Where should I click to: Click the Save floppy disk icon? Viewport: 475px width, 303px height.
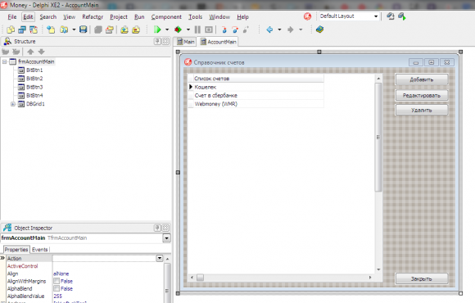[83, 29]
